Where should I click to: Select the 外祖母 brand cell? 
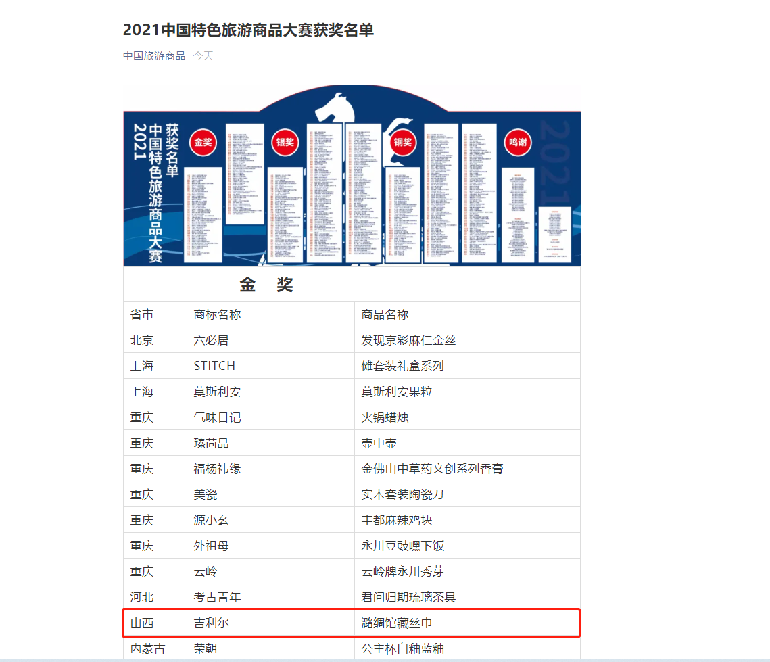click(270, 546)
